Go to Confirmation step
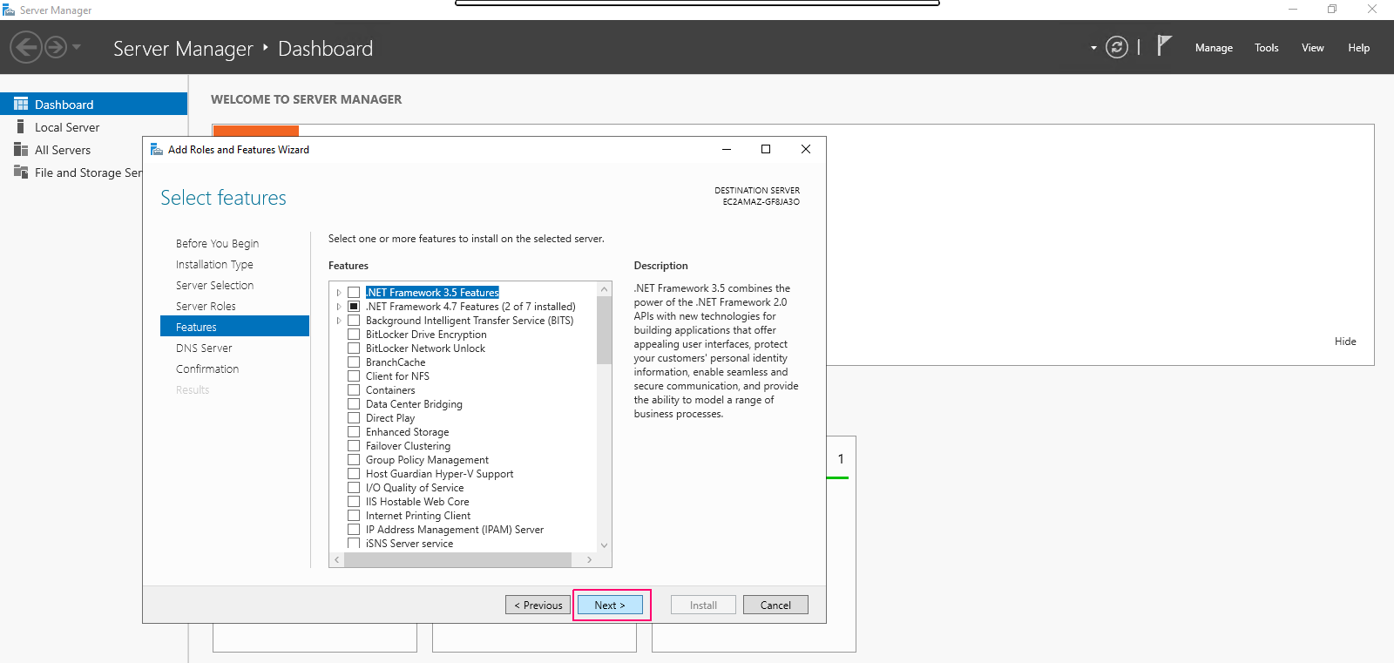The image size is (1394, 663). coord(207,369)
